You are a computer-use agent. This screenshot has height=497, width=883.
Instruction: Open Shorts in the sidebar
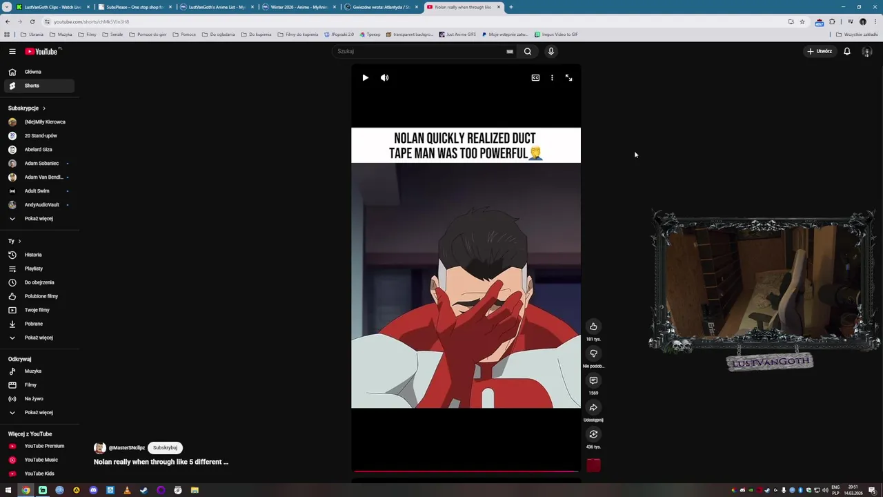click(x=39, y=86)
